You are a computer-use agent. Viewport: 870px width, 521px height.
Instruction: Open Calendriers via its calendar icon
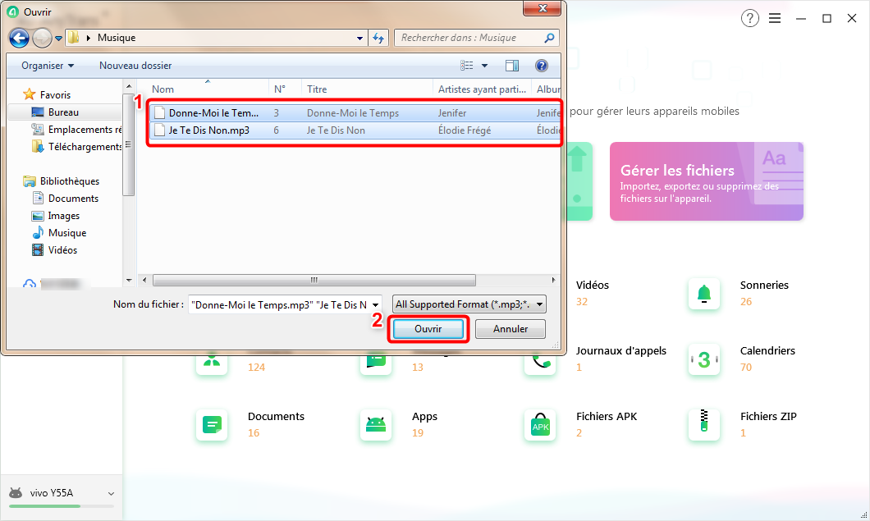point(704,359)
